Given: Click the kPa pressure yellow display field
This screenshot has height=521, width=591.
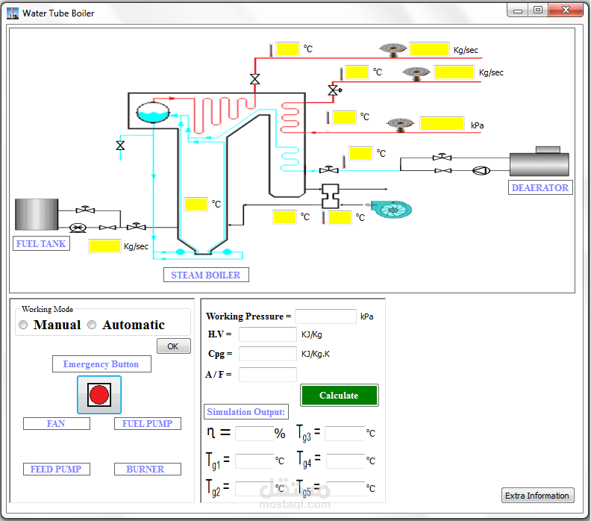Looking at the screenshot, I should pyautogui.click(x=442, y=124).
